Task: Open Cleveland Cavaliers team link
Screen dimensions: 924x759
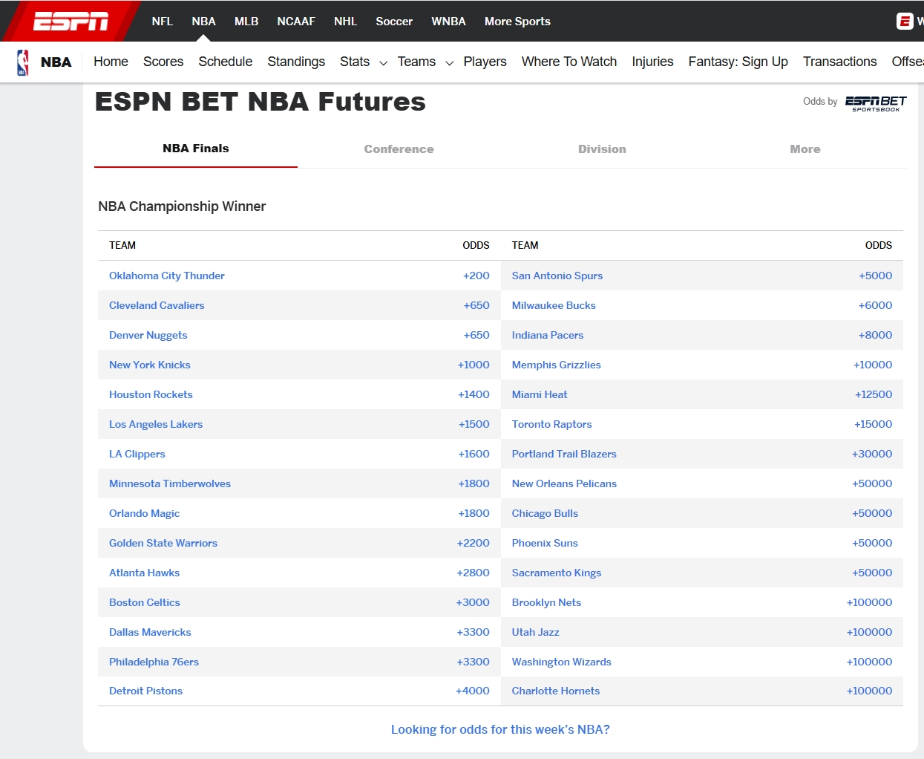Action: pyautogui.click(x=157, y=305)
